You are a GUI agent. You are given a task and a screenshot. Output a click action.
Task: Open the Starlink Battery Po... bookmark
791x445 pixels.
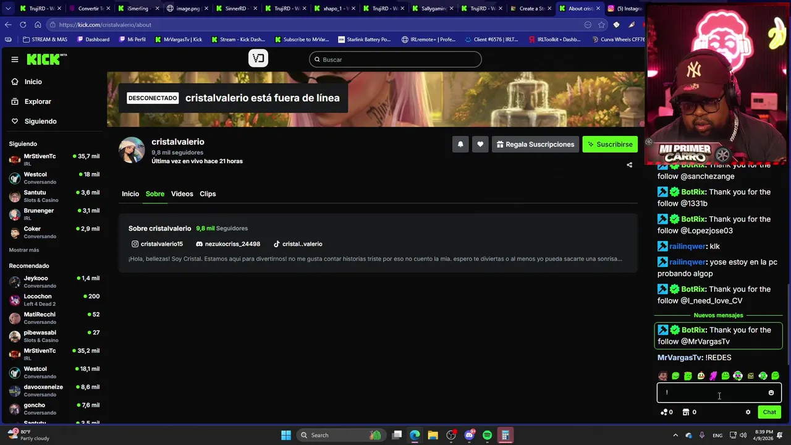tap(365, 40)
